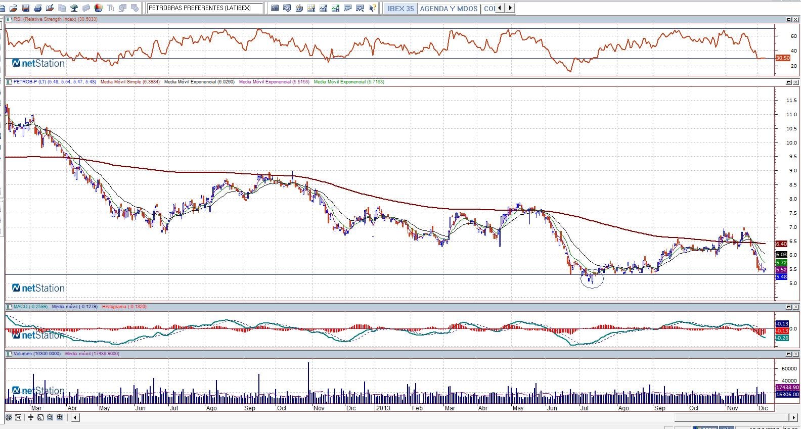Click the note window icon in the toolbar
805x429 pixels.
point(347,8)
